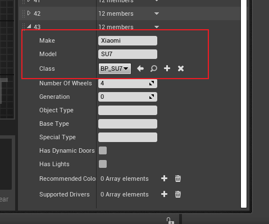The width and height of the screenshot is (269, 224).
Task: Click the use-selected-asset arrow next to Class
Action: (140, 68)
